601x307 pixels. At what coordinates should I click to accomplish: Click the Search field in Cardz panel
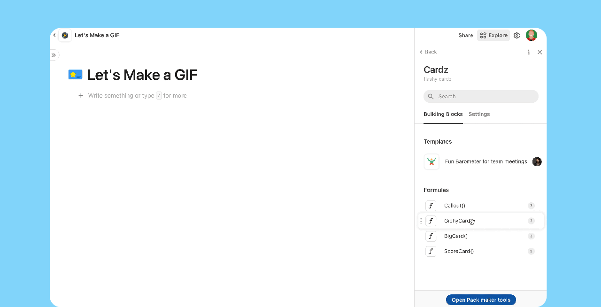pyautogui.click(x=481, y=96)
